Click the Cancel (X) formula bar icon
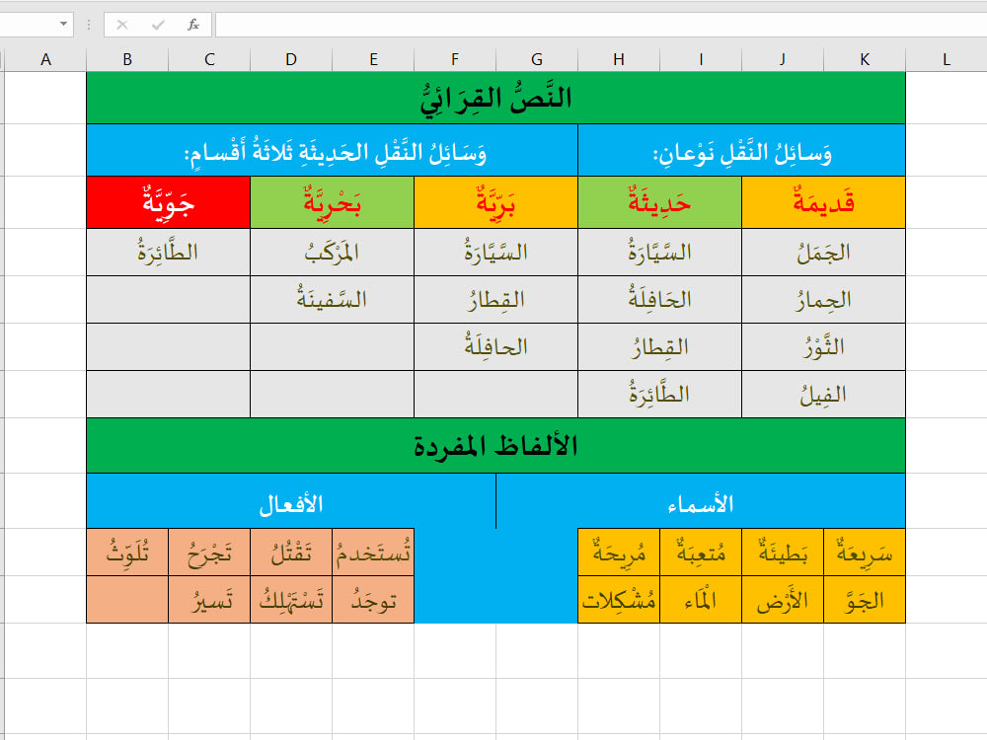The width and height of the screenshot is (987, 740). (x=122, y=25)
